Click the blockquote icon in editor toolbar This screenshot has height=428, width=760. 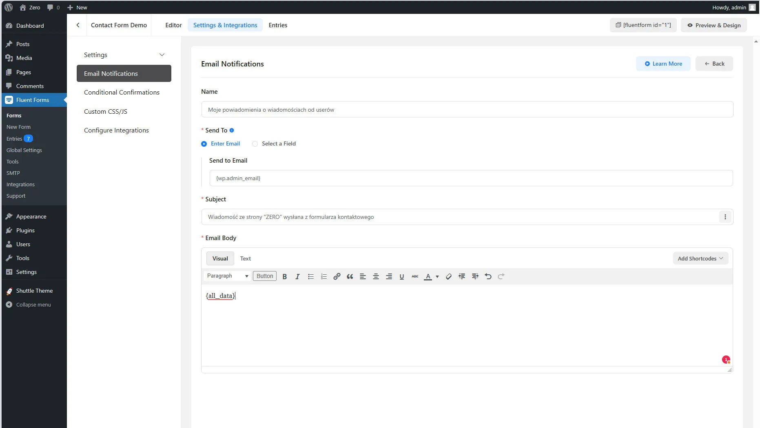[x=350, y=276]
